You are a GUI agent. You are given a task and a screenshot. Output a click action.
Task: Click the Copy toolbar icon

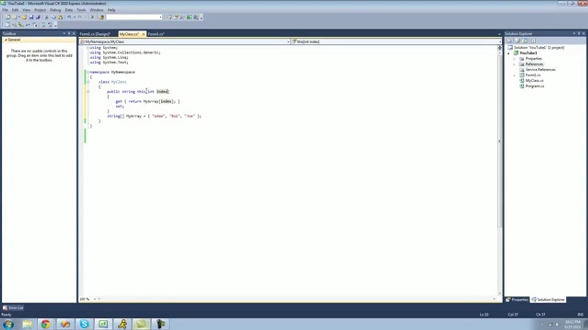coord(53,17)
